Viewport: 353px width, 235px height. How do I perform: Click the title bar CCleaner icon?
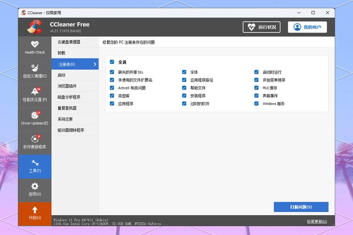(x=23, y=13)
